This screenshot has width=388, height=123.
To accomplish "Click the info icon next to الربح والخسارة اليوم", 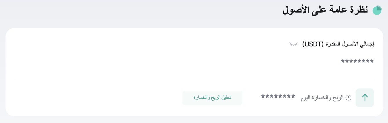I will coord(349,98).
